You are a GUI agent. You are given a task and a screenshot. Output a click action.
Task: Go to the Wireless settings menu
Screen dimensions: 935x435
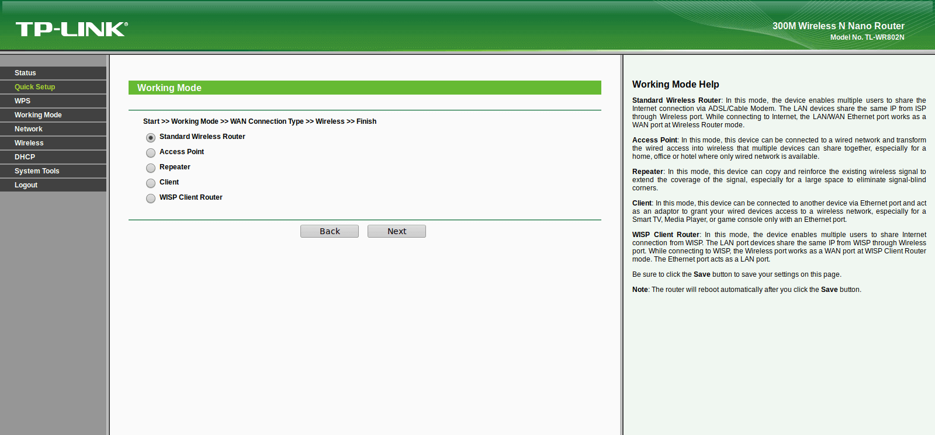tap(53, 143)
